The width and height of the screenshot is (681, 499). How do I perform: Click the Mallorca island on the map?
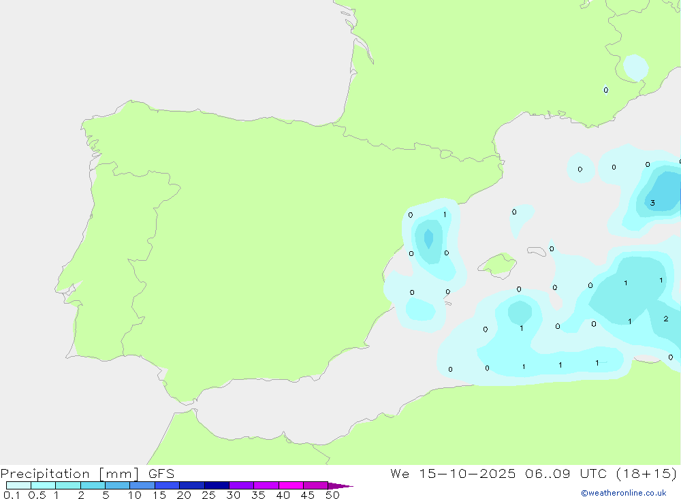pos(498,264)
